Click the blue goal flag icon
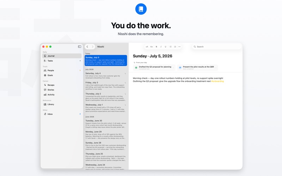The height and width of the screenshot is (176, 282). tap(180, 68)
